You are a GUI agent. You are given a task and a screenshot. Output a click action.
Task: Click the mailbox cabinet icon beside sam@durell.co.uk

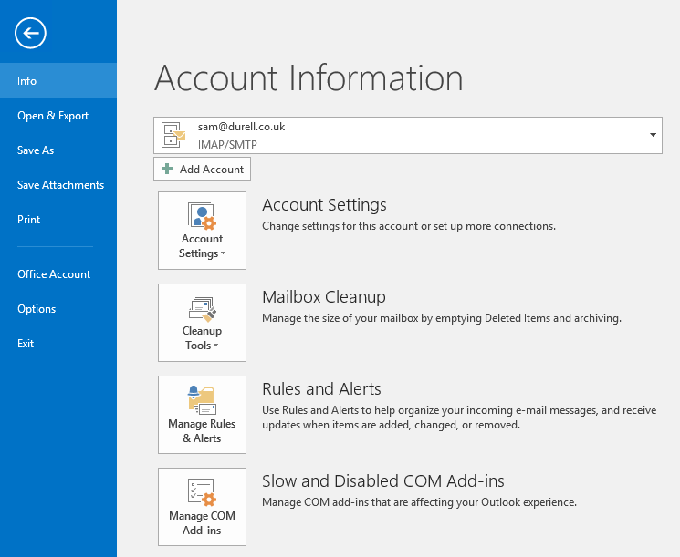(173, 135)
